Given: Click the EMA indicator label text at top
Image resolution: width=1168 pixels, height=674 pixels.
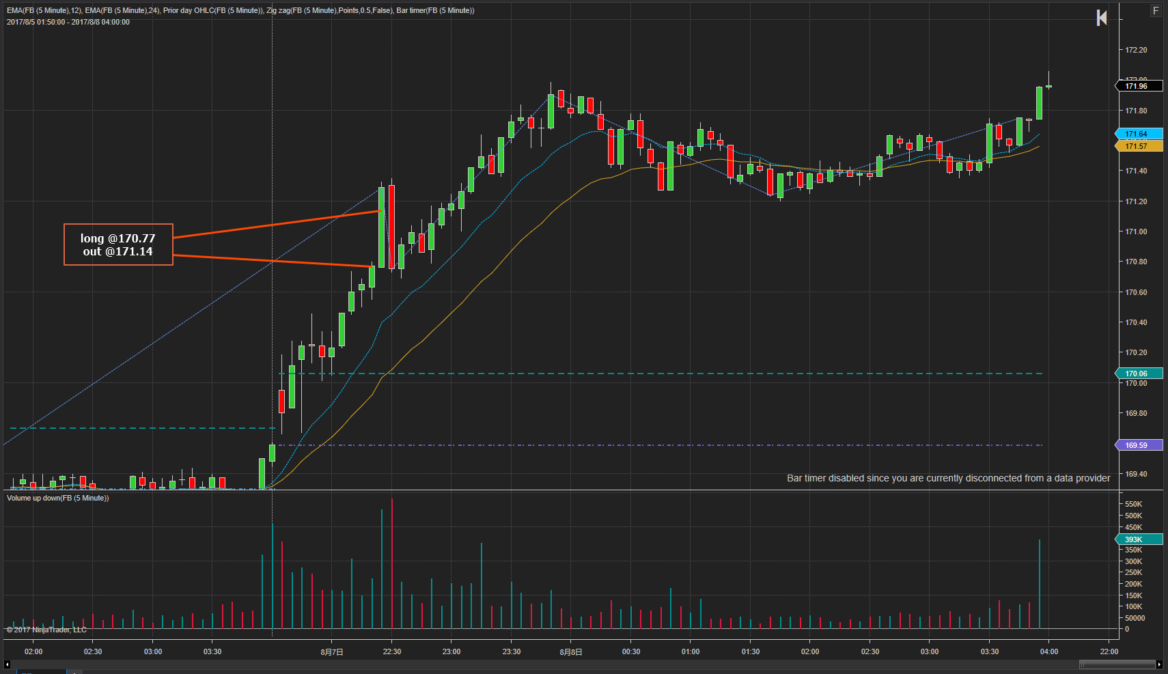Looking at the screenshot, I should (x=240, y=10).
